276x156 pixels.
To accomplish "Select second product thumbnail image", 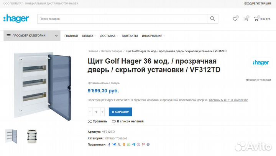I will coord(32,137).
